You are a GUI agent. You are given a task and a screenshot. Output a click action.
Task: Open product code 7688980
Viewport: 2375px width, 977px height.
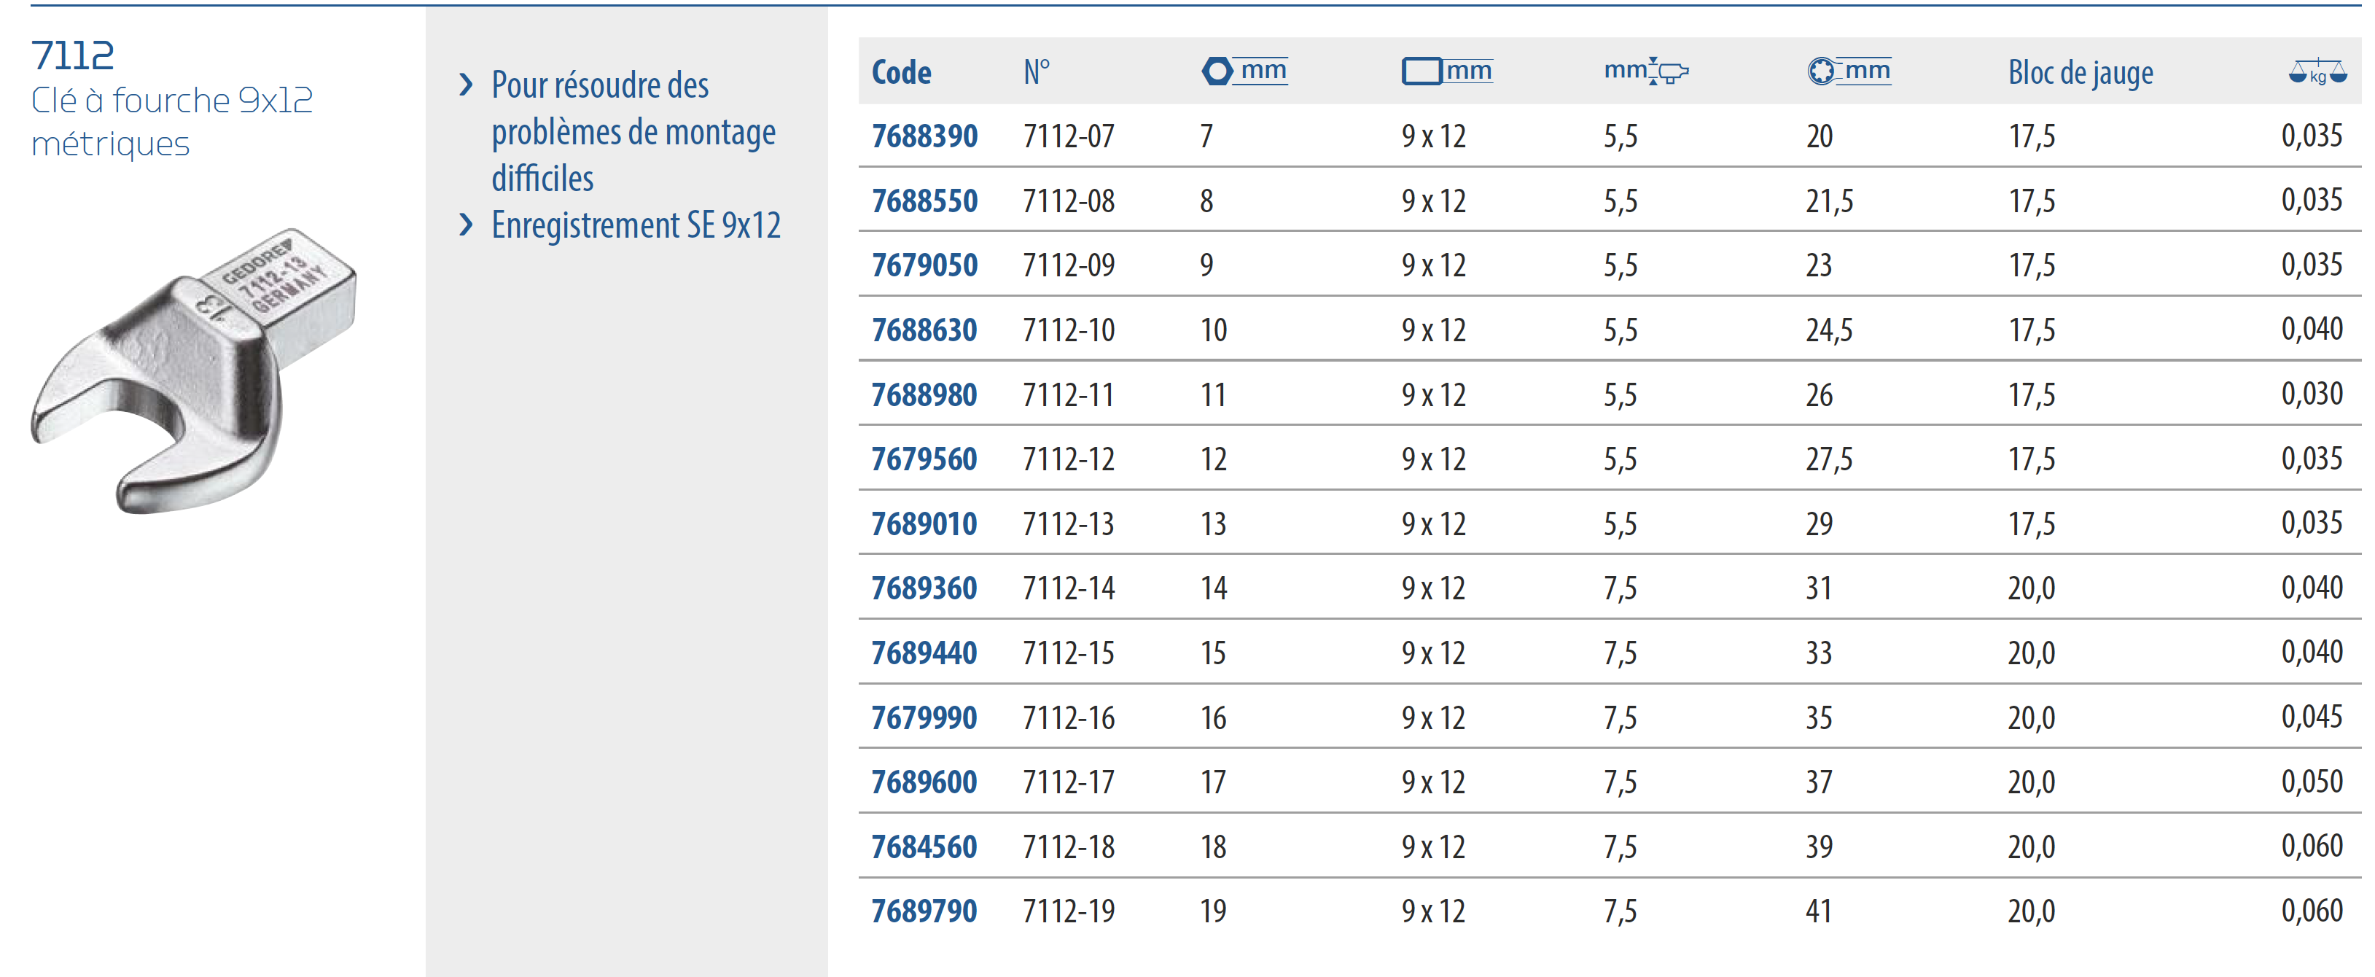pos(925,395)
